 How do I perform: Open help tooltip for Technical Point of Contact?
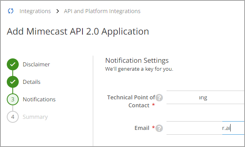coord(159,98)
